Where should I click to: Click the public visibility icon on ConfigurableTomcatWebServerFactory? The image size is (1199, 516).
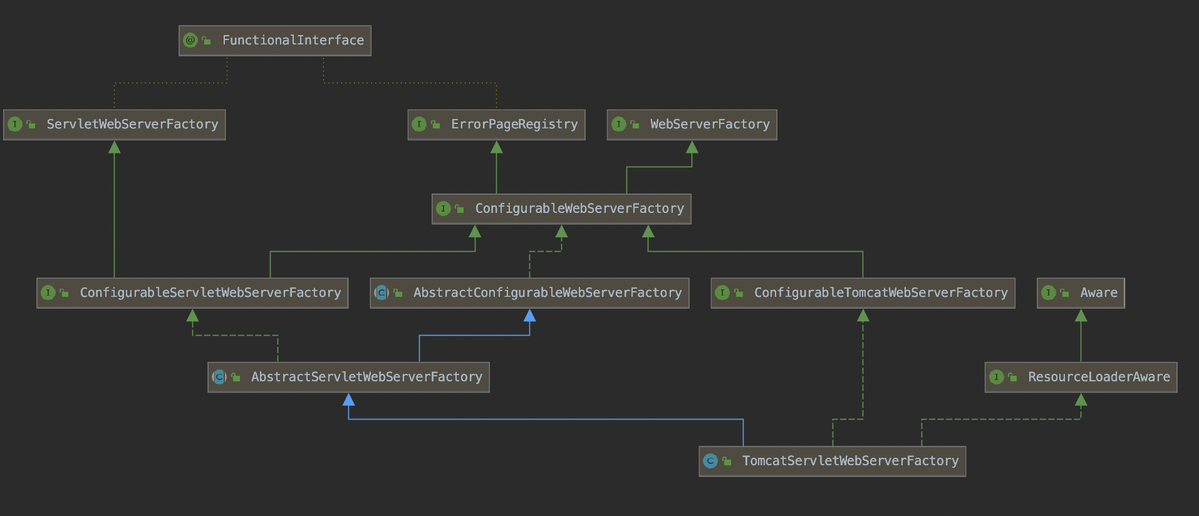739,292
